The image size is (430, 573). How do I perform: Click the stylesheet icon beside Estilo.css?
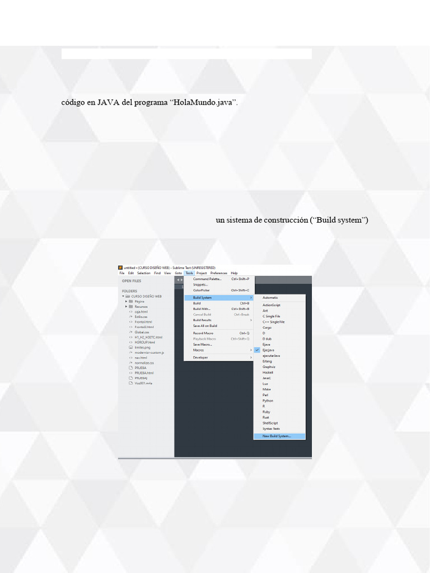130,317
